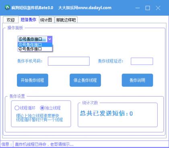Click the 总共已发送短信：0 counter text
The width and height of the screenshot is (169, 148).
[x=106, y=113]
